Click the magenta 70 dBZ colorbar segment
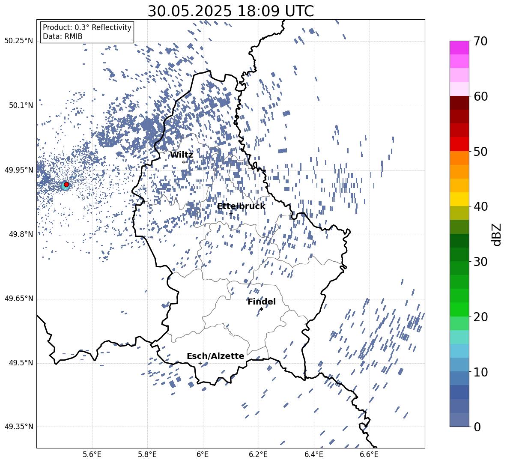 coord(459,48)
